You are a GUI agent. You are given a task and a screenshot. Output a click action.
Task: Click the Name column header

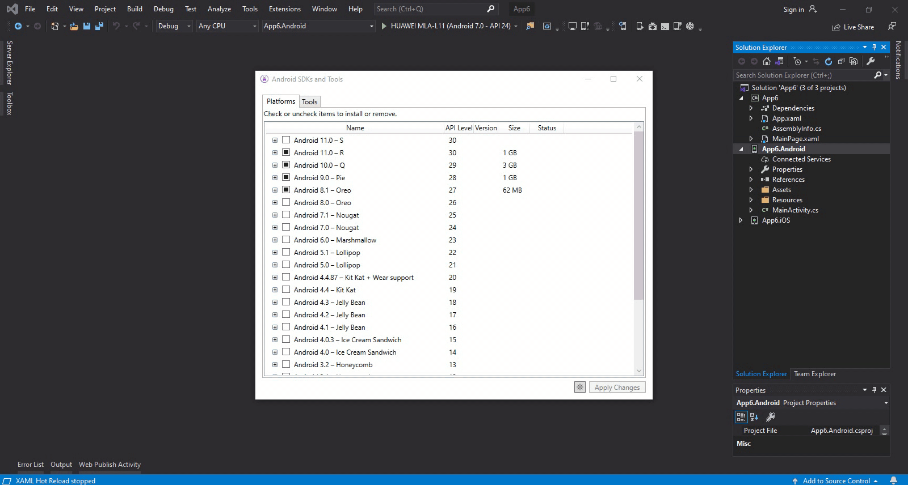[355, 128]
